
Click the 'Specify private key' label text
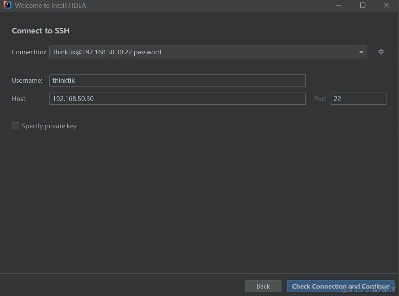pyautogui.click(x=49, y=126)
